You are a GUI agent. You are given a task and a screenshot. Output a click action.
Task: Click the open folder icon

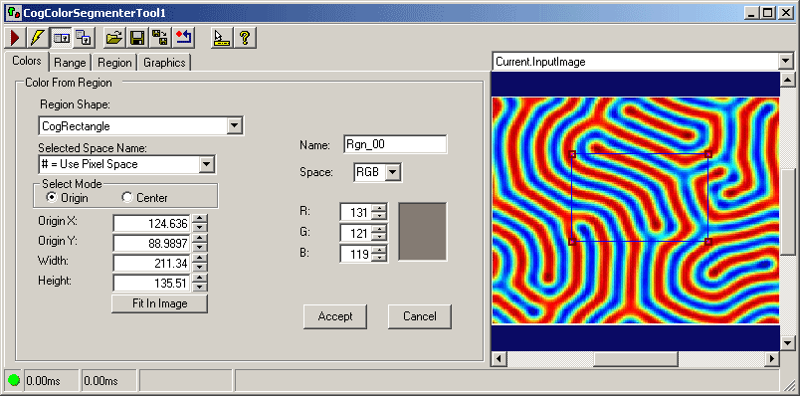click(x=114, y=38)
